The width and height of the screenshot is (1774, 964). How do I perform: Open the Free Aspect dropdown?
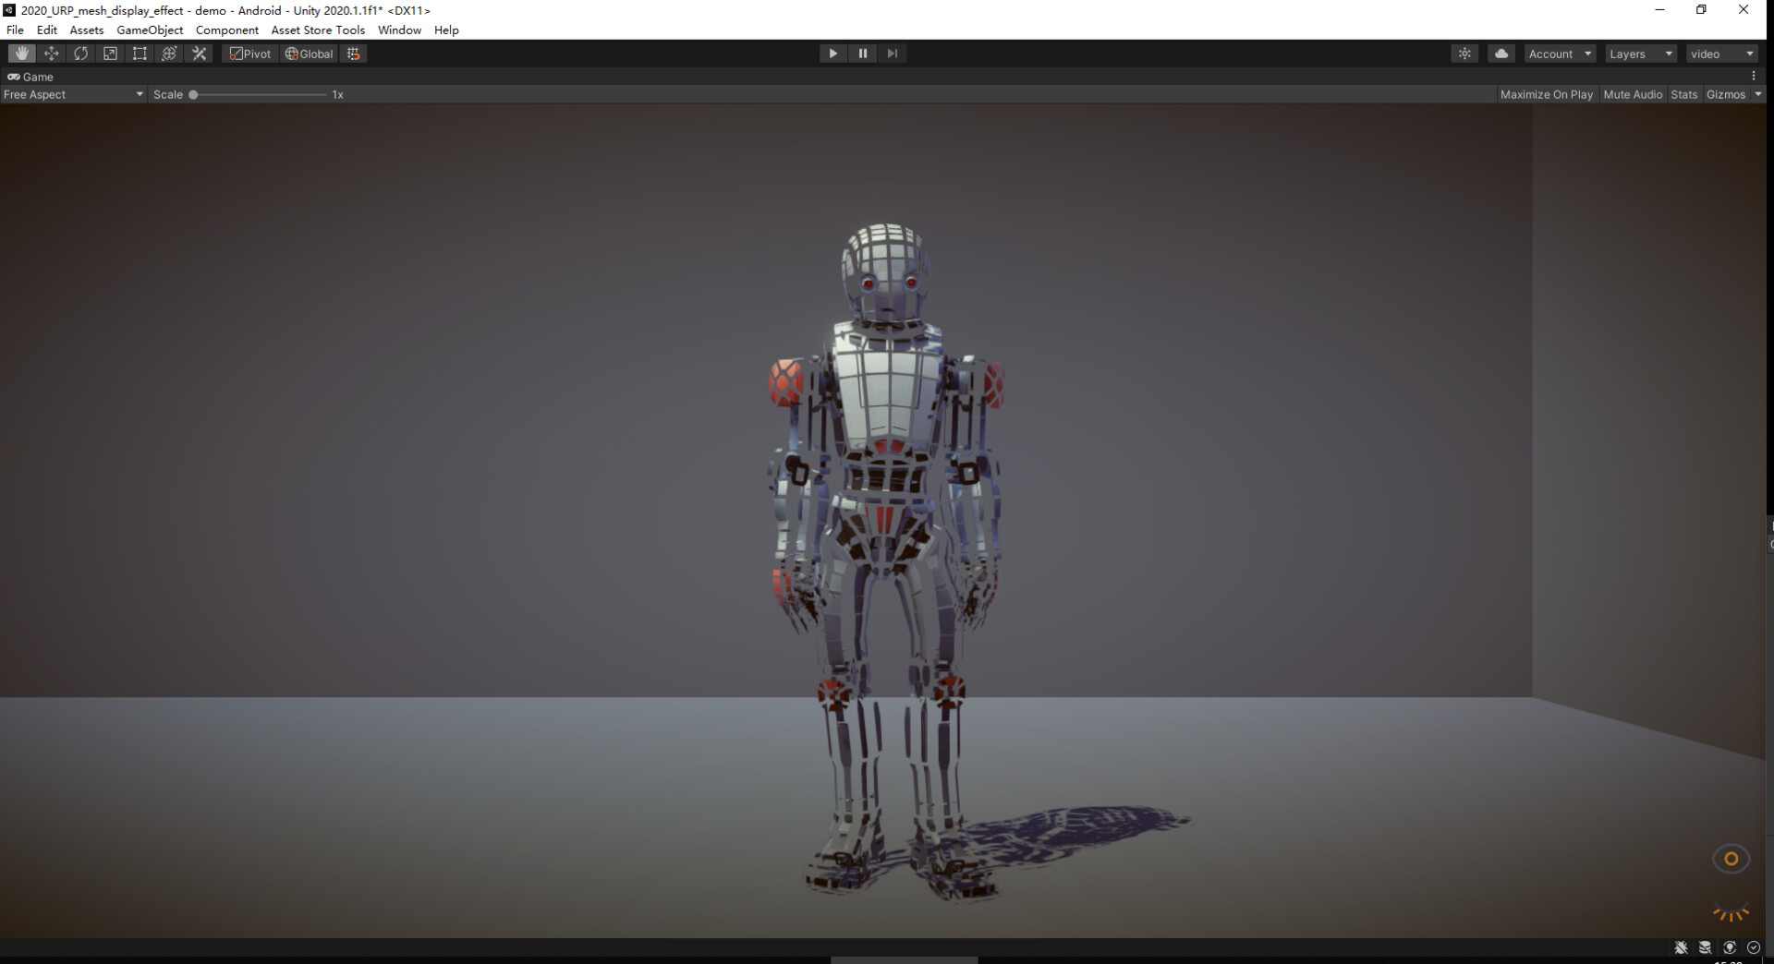(x=72, y=94)
